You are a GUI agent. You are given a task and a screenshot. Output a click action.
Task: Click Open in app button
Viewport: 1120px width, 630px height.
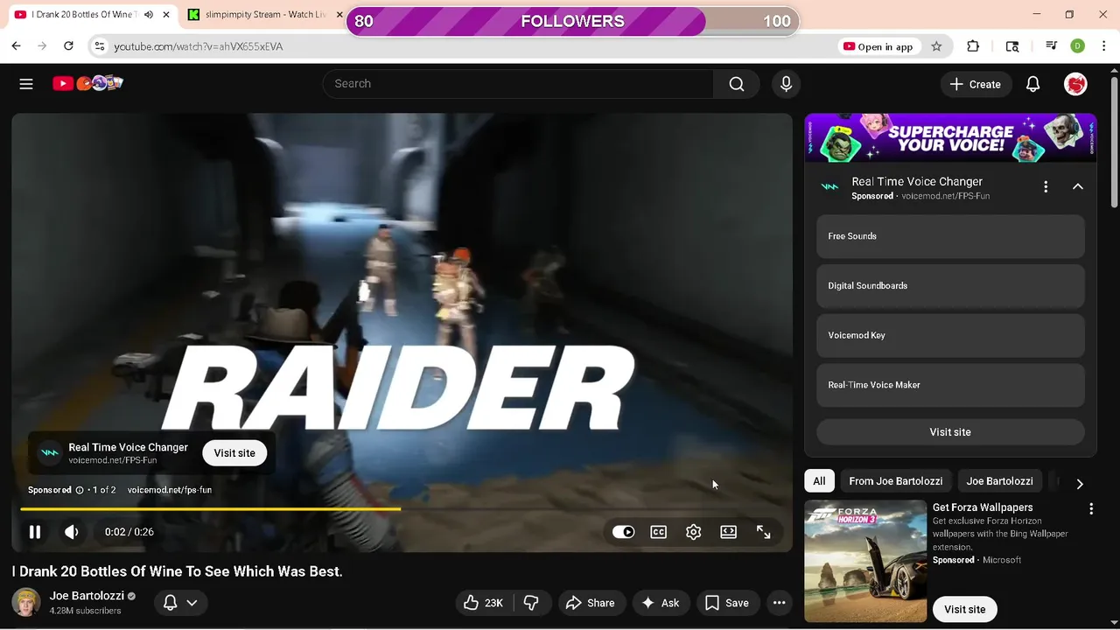tap(878, 46)
